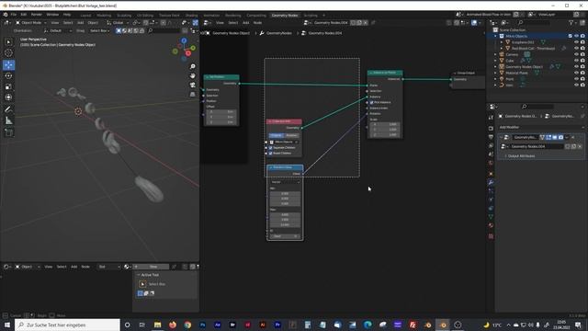Click the Blender logo menu icon
588x331 pixels.
tap(6, 15)
